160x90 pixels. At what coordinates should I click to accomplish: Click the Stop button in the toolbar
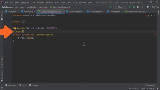coord(142,7)
